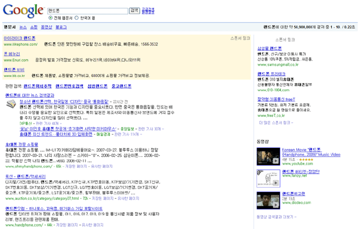The width and height of the screenshot is (358, 229).
Task: Open the news headline from 중앙일보
Action: (68, 129)
